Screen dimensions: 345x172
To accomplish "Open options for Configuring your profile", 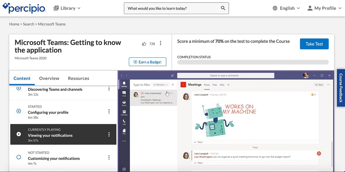I will (x=109, y=111).
